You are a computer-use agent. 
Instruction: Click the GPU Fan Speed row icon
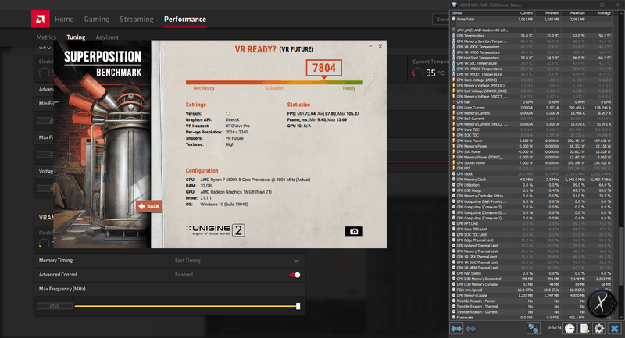point(454,273)
